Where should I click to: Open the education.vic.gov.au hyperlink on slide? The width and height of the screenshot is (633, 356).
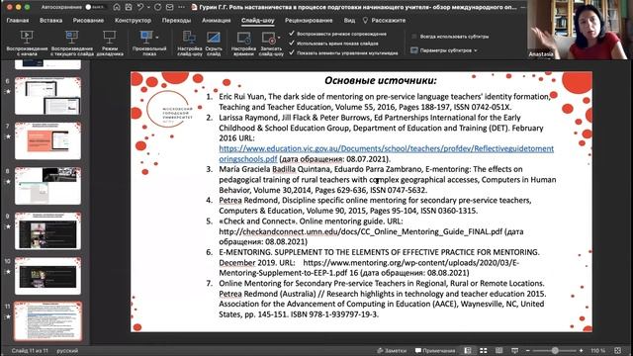click(x=387, y=154)
